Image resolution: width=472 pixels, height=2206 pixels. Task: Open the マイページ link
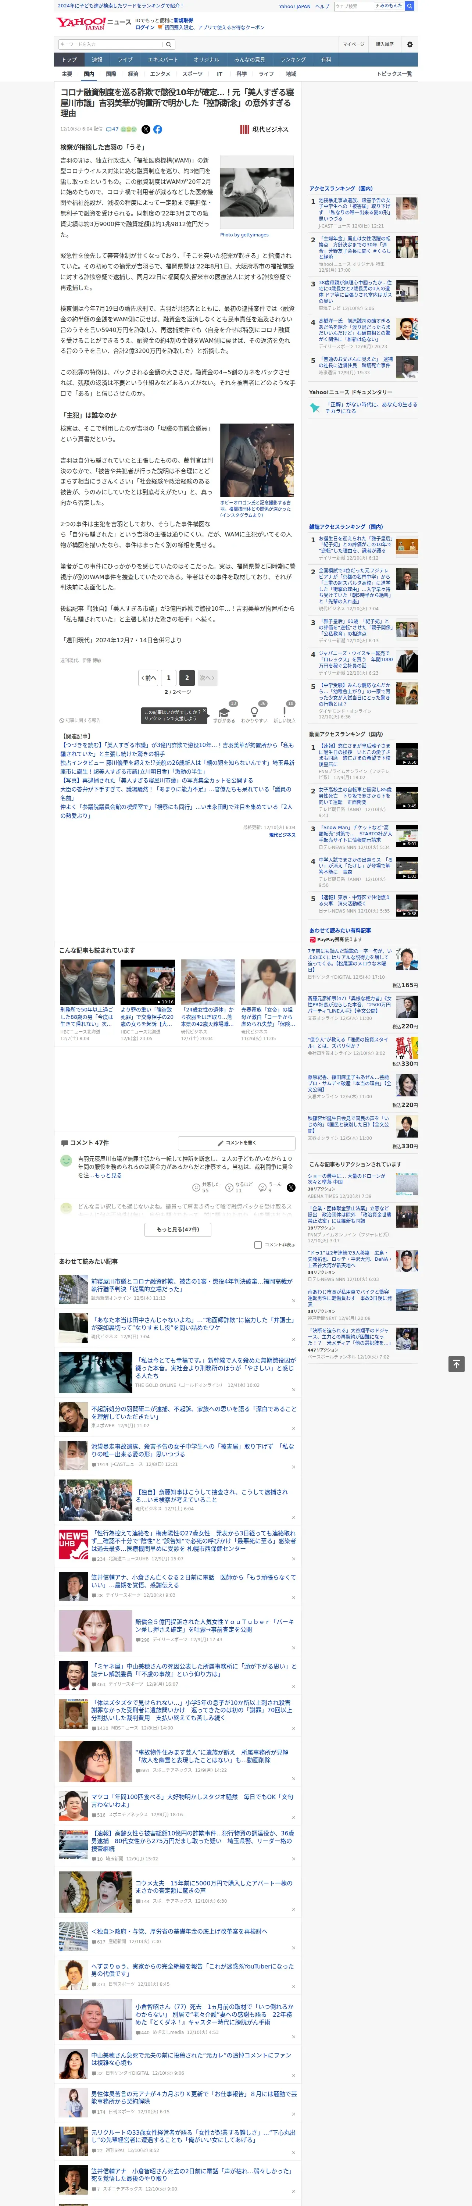(x=354, y=44)
